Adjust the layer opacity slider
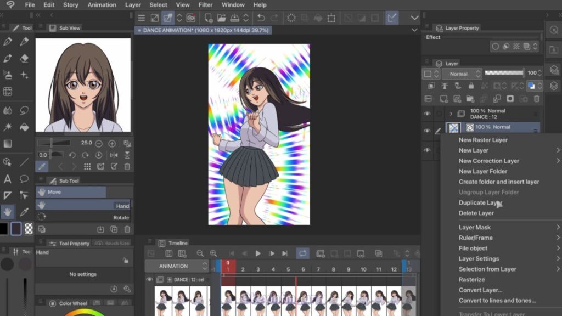This screenshot has width=562, height=316. click(504, 73)
